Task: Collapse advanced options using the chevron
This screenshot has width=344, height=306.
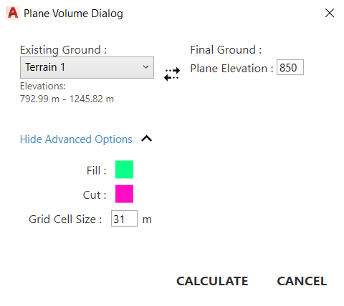Action: [x=147, y=139]
